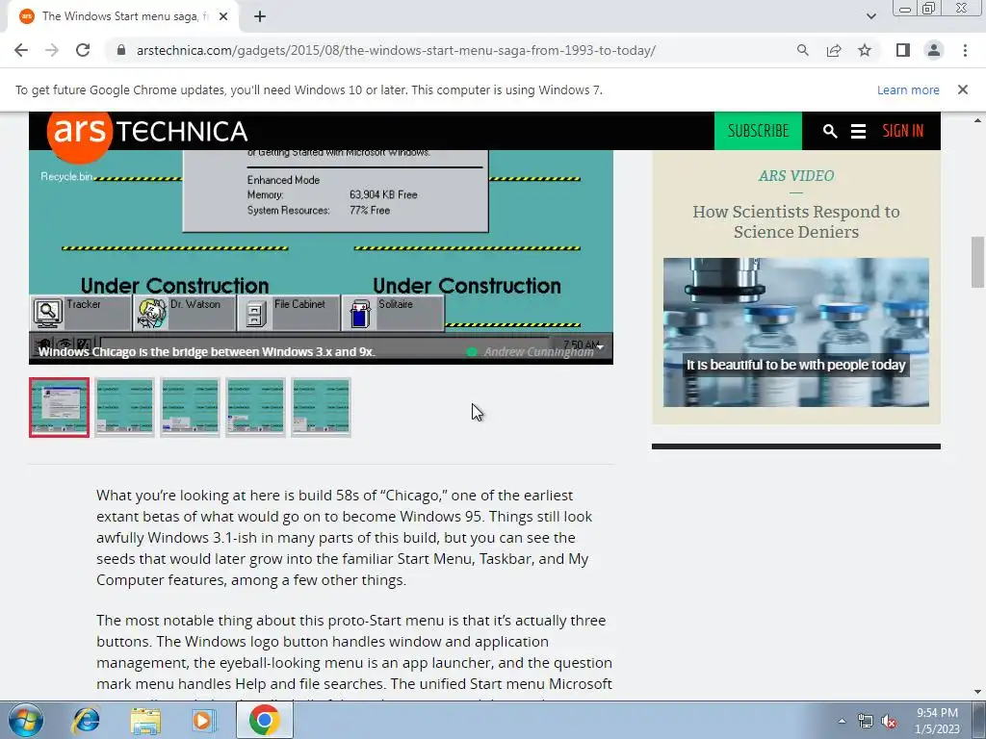Click the scrollbar down arrow
This screenshot has height=739, width=986.
(x=977, y=692)
